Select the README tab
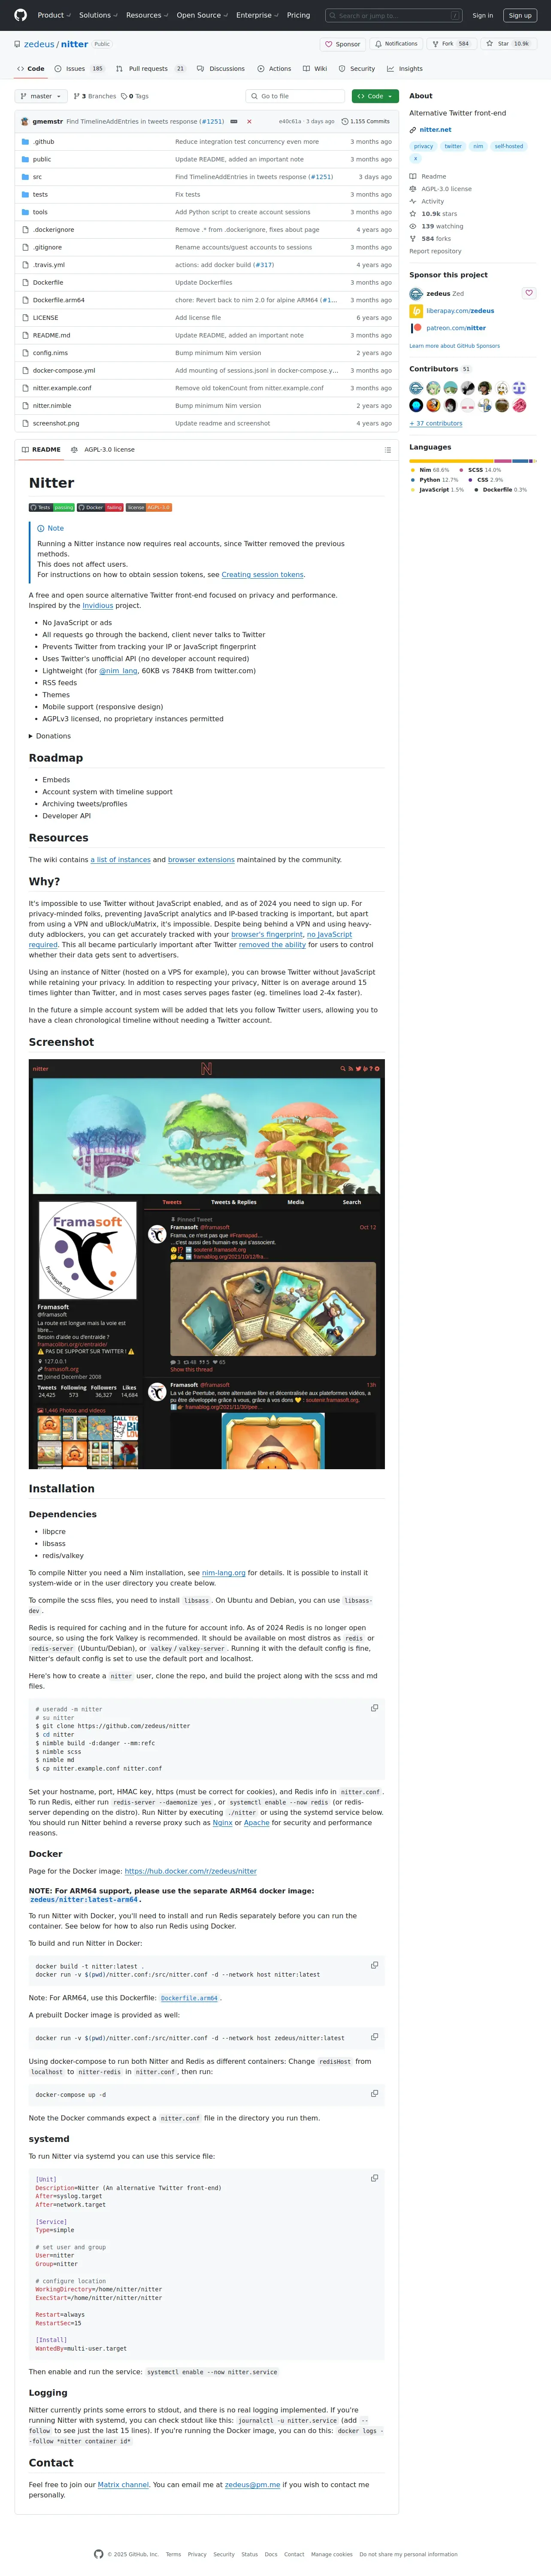The width and height of the screenshot is (551, 2576). (41, 450)
